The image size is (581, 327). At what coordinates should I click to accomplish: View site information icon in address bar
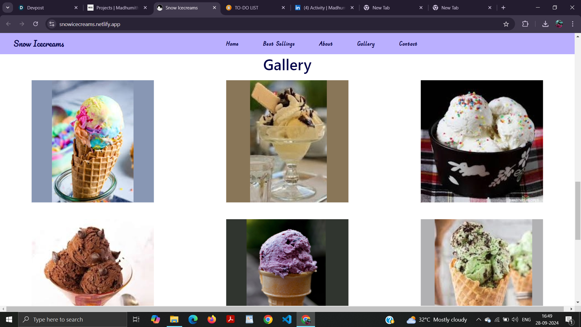pyautogui.click(x=52, y=24)
